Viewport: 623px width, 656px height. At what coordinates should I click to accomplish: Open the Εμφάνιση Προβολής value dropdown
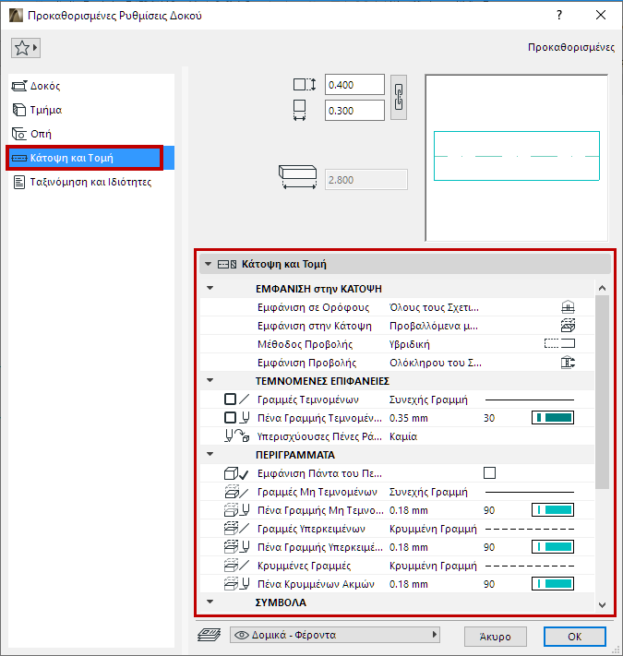coord(435,363)
